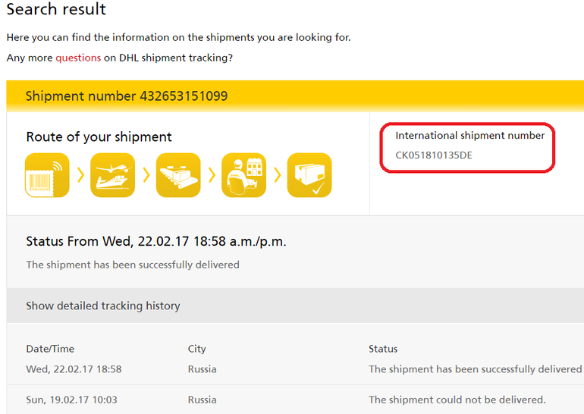Click the delivered package checkmark icon
This screenshot has width=584, height=414.
pos(309,175)
